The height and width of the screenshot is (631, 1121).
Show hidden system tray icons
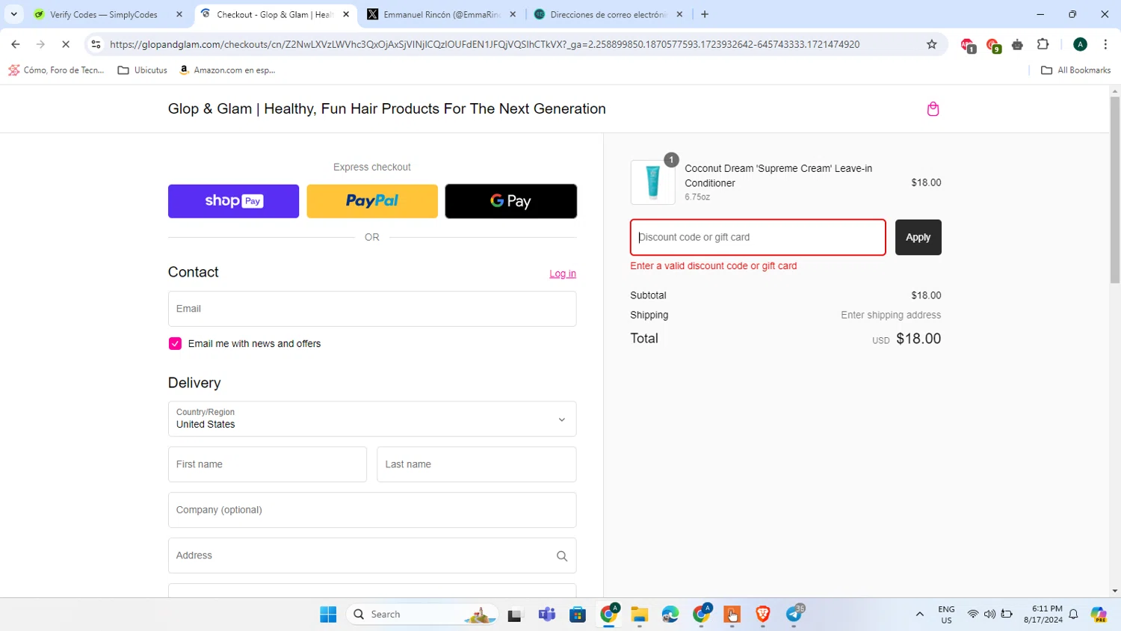click(920, 615)
